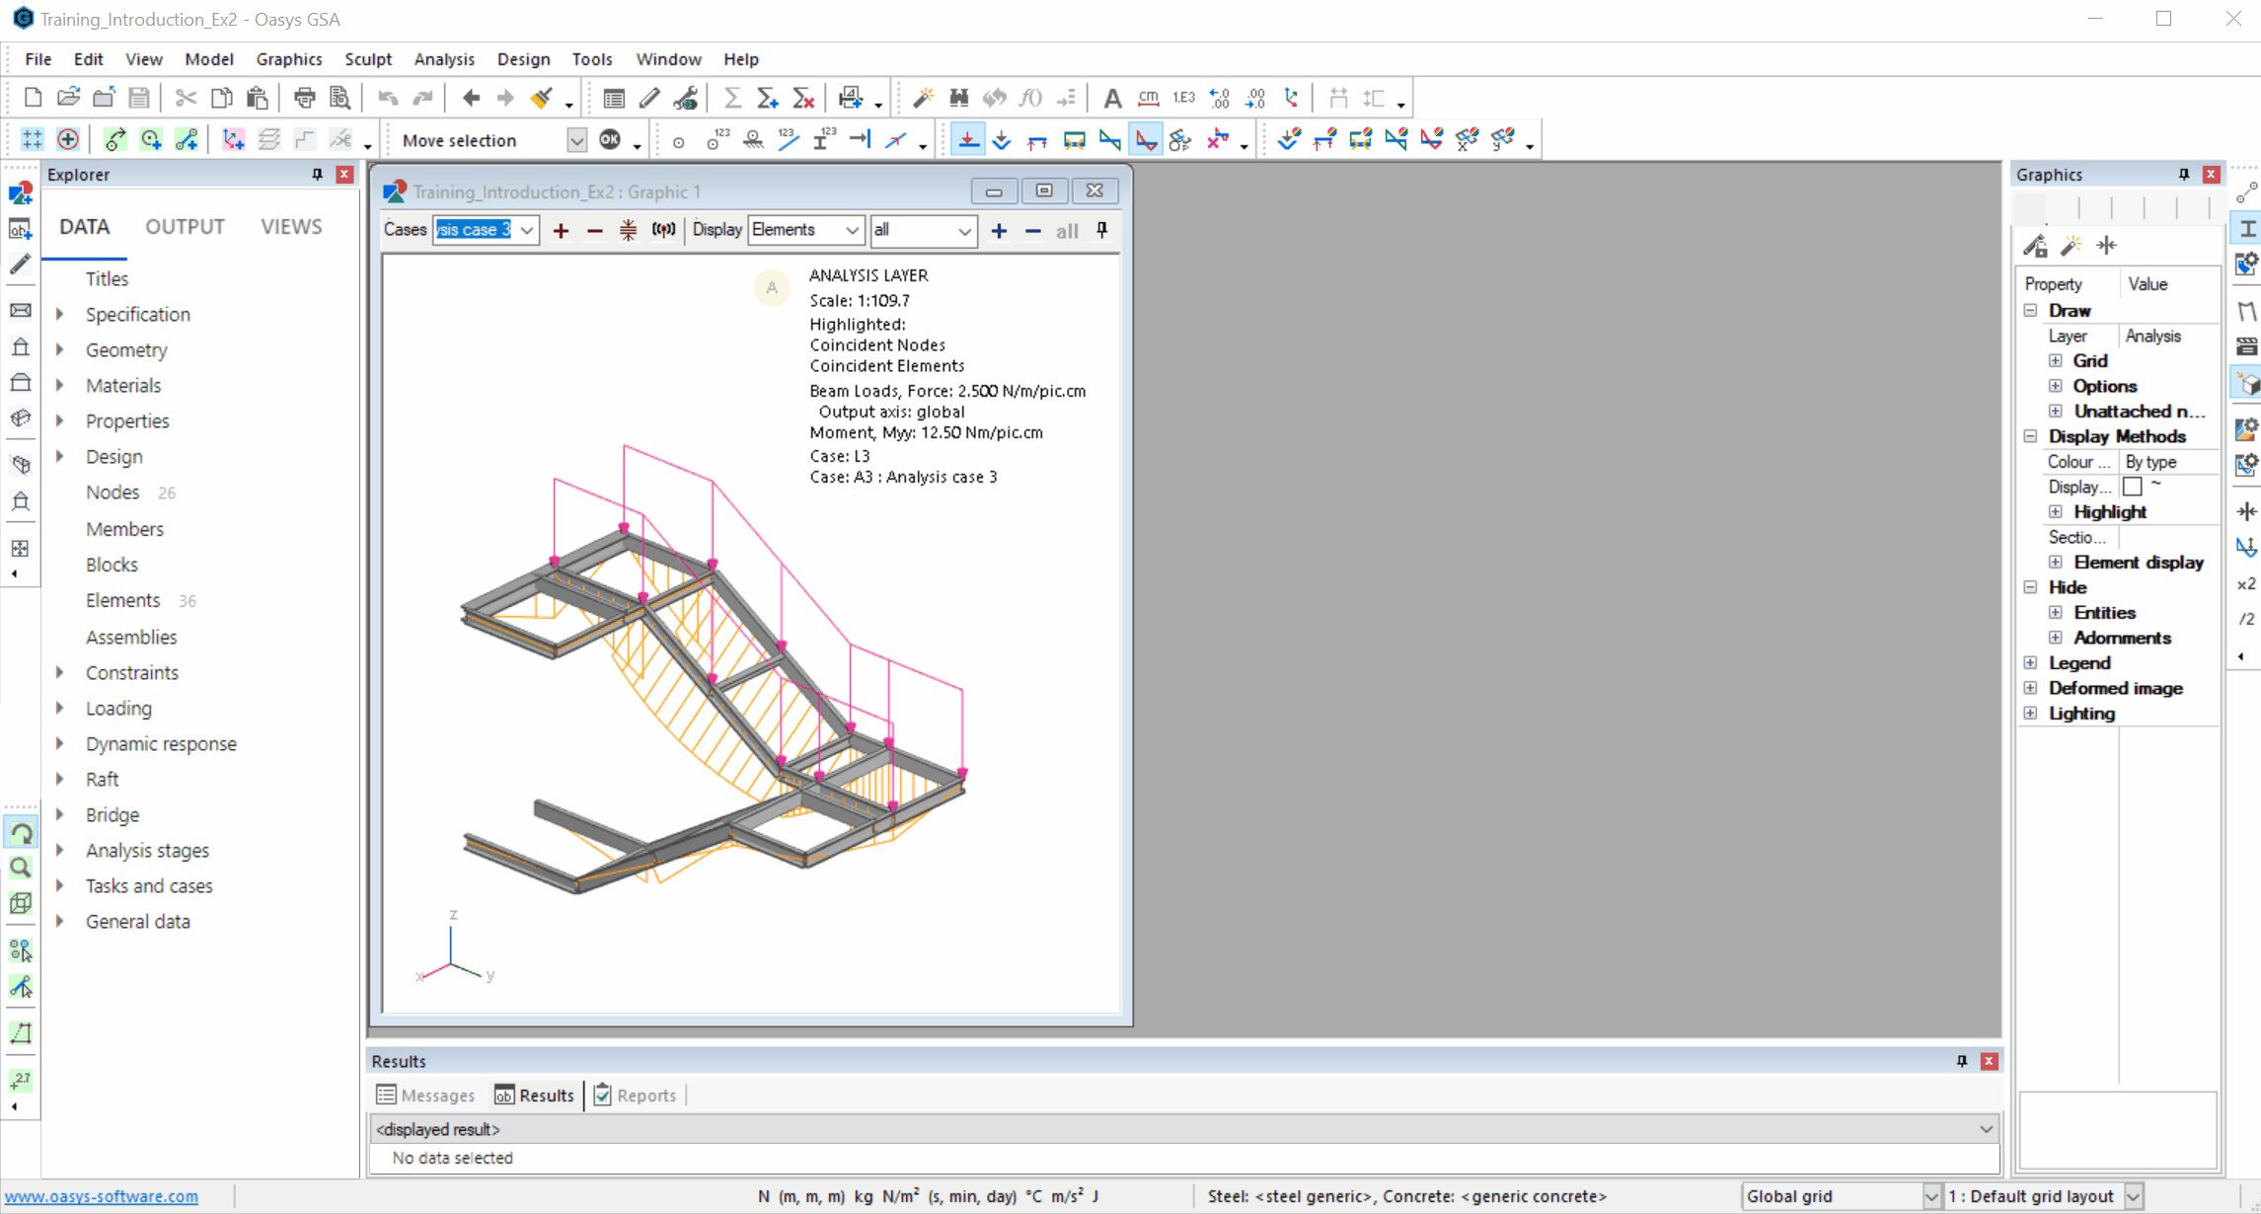
Task: Select the units (cm) toolbar icon
Action: (1148, 98)
